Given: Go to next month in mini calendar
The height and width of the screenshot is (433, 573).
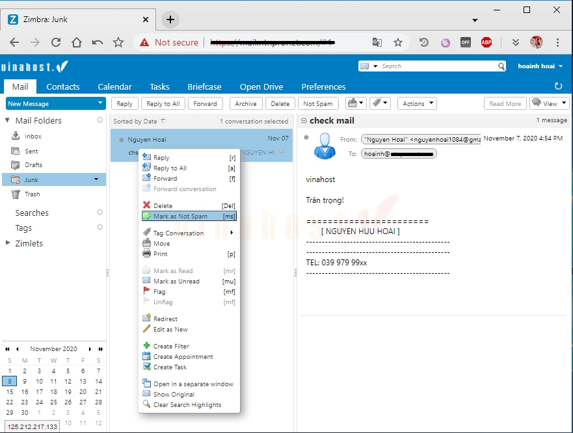Looking at the screenshot, I should click(90, 349).
